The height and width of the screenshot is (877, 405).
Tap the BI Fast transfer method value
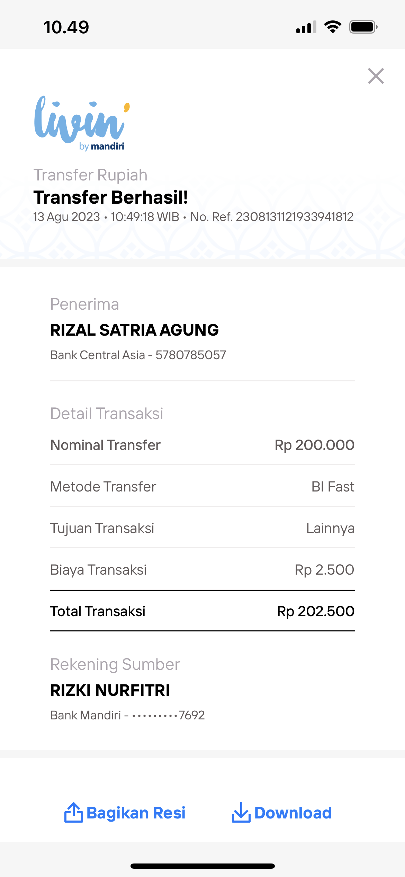point(333,487)
